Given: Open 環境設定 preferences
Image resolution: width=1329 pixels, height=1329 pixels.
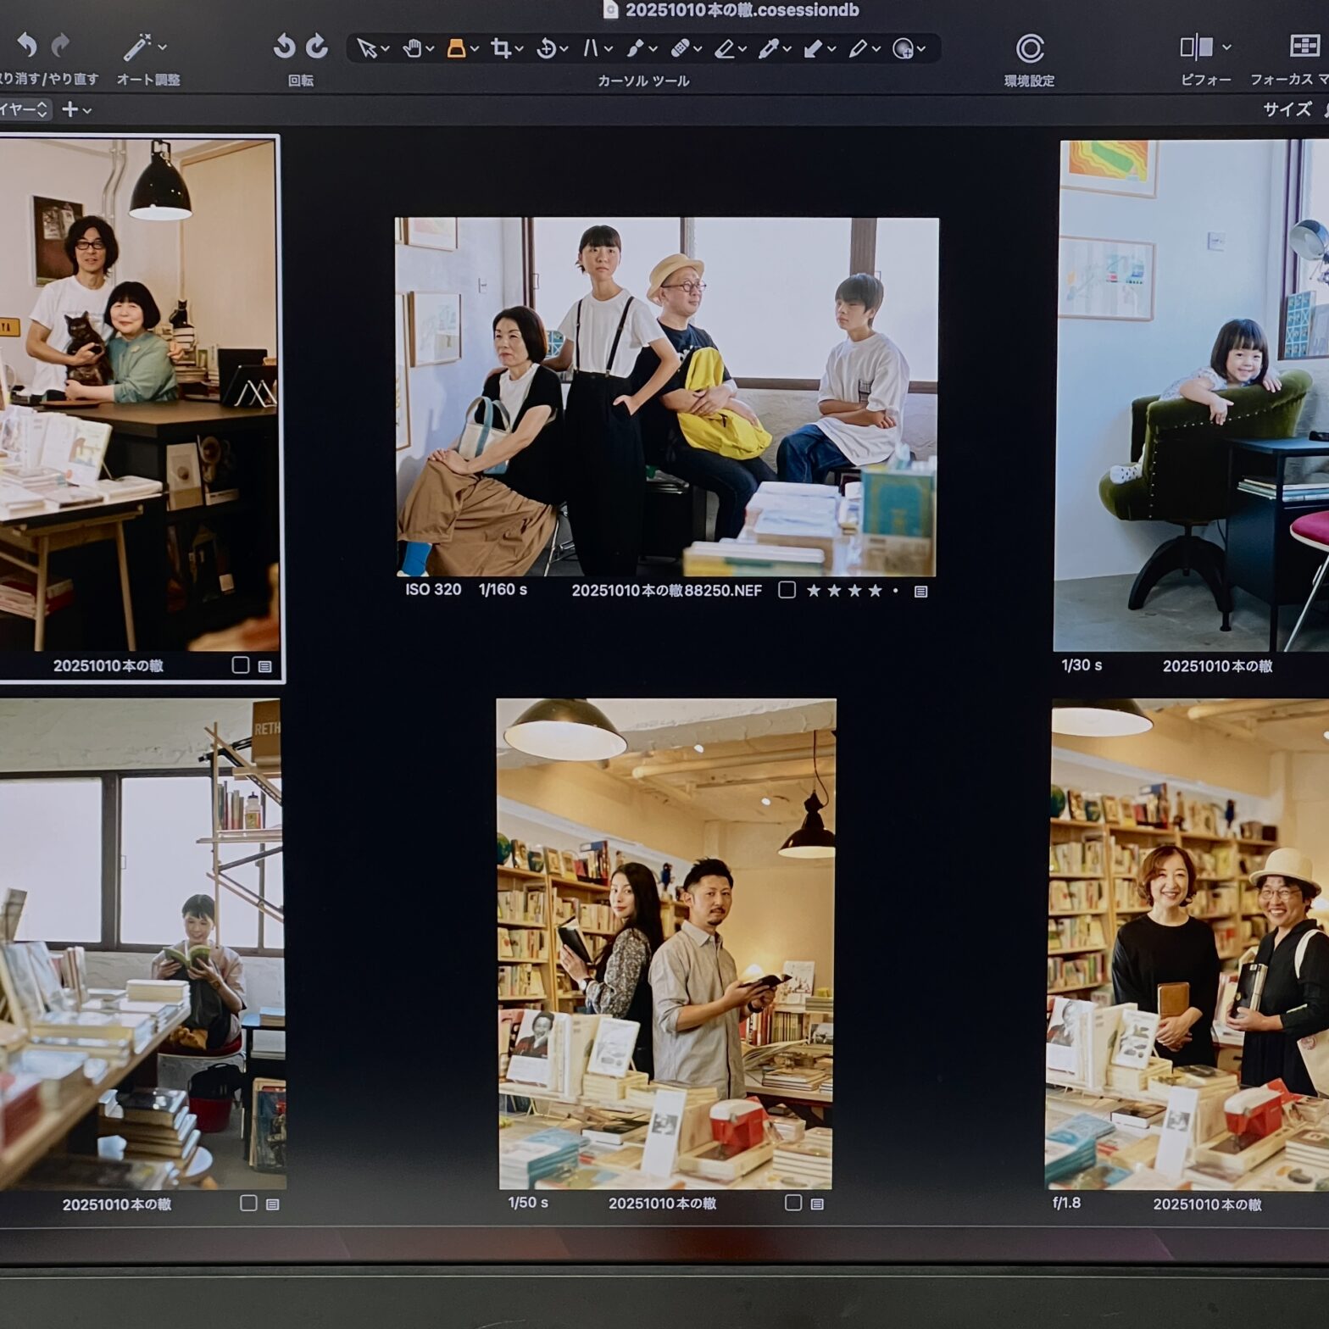Looking at the screenshot, I should click(x=1029, y=49).
